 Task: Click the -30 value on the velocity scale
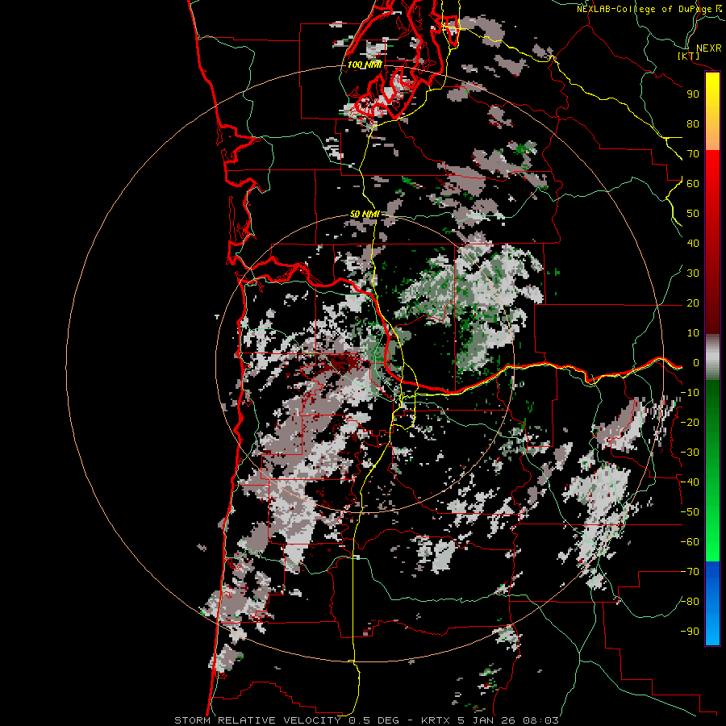[x=690, y=453]
